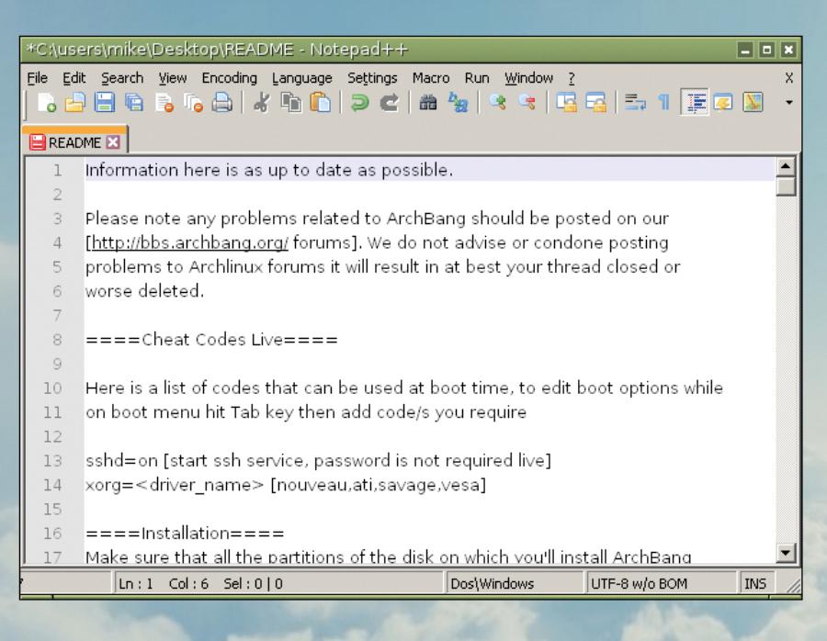The width and height of the screenshot is (827, 641).
Task: Open the Settings menu
Action: pos(372,78)
